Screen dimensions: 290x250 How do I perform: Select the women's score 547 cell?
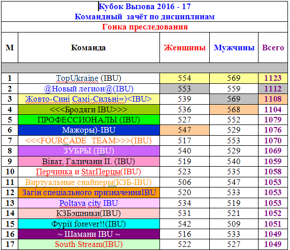pyautogui.click(x=184, y=130)
